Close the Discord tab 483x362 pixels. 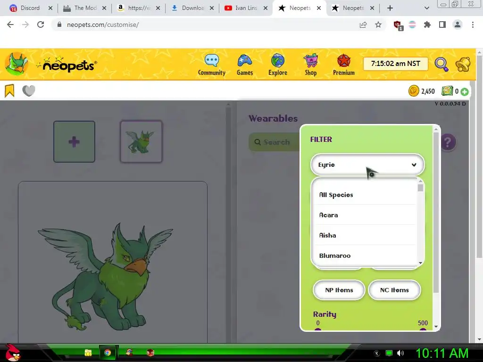50,8
